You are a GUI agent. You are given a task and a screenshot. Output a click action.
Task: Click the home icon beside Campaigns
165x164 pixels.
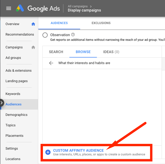tap(33, 47)
